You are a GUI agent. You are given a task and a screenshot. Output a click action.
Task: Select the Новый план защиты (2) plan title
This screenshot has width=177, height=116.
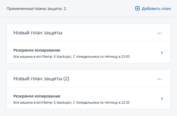tap(41, 79)
